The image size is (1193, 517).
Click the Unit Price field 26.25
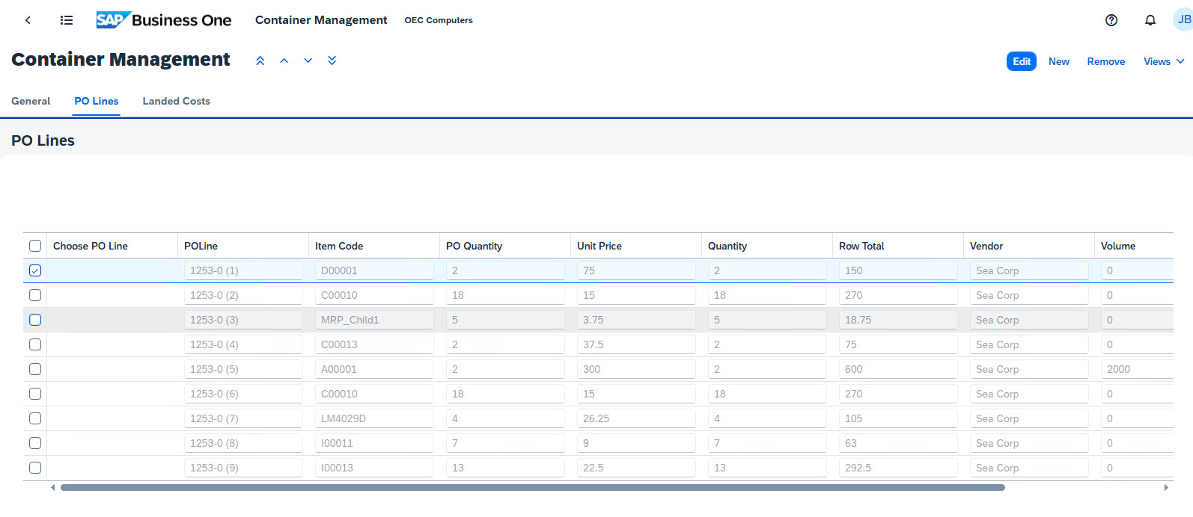point(636,418)
